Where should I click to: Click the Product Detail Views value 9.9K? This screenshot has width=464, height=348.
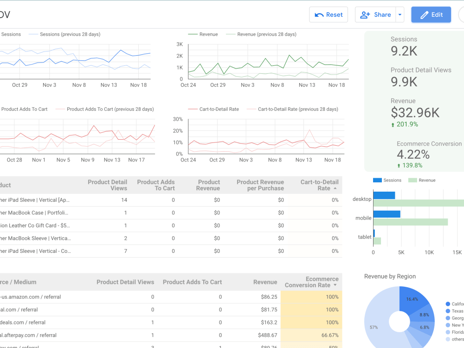tap(404, 82)
